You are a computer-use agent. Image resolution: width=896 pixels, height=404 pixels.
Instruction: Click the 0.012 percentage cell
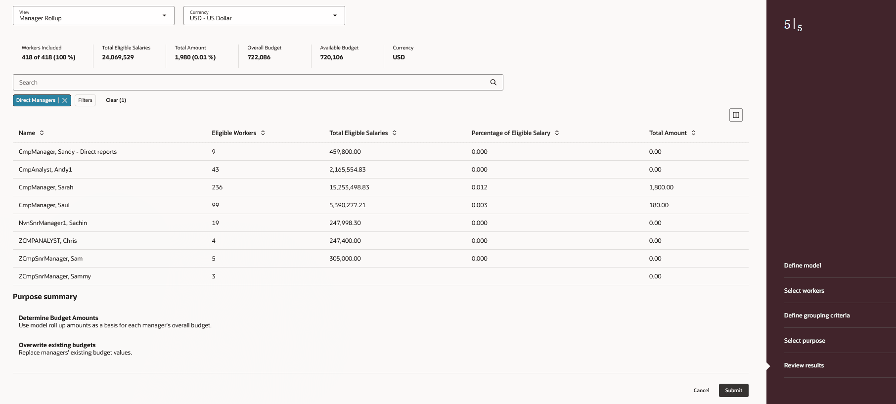point(479,187)
